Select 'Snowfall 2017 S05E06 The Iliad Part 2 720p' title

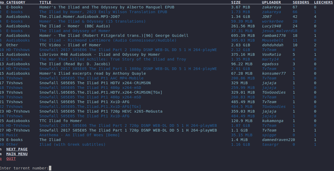pos(128,125)
